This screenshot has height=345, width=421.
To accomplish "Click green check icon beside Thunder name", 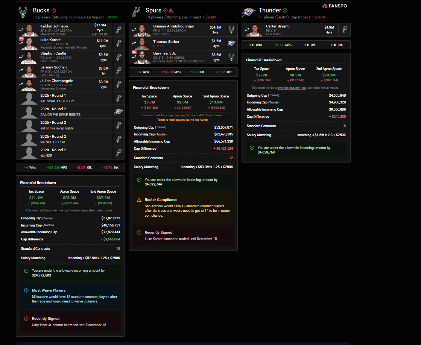I will pos(285,11).
